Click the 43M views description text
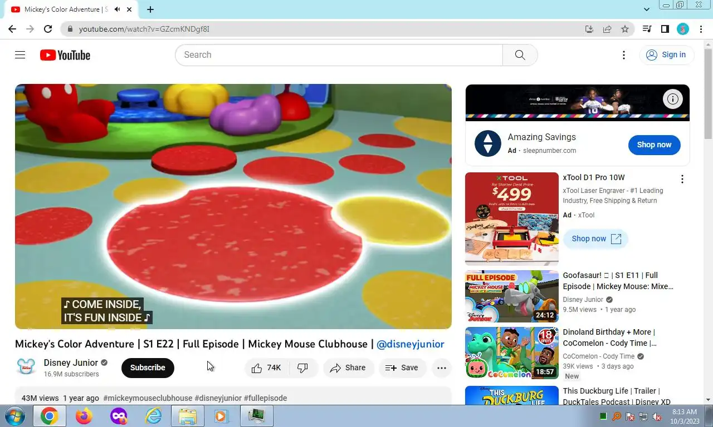Viewport: 713px width, 427px height. tap(40, 398)
